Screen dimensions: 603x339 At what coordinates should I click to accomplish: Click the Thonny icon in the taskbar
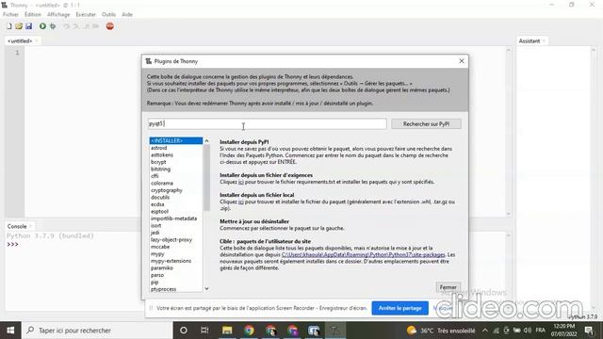click(335, 331)
